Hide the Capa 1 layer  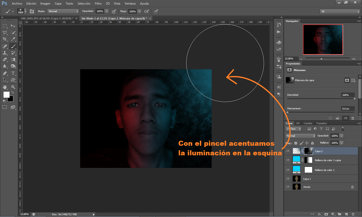[x=288, y=179]
